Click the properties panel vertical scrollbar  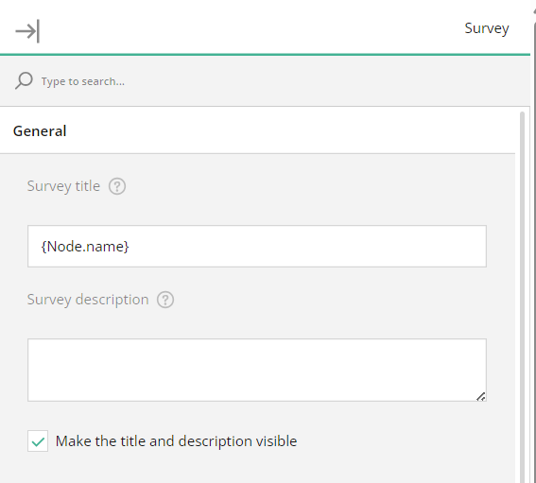pos(522,297)
